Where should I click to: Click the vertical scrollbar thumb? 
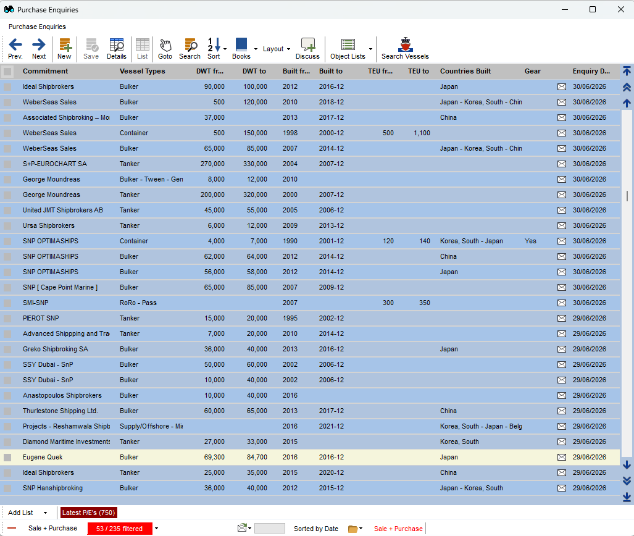point(627,196)
